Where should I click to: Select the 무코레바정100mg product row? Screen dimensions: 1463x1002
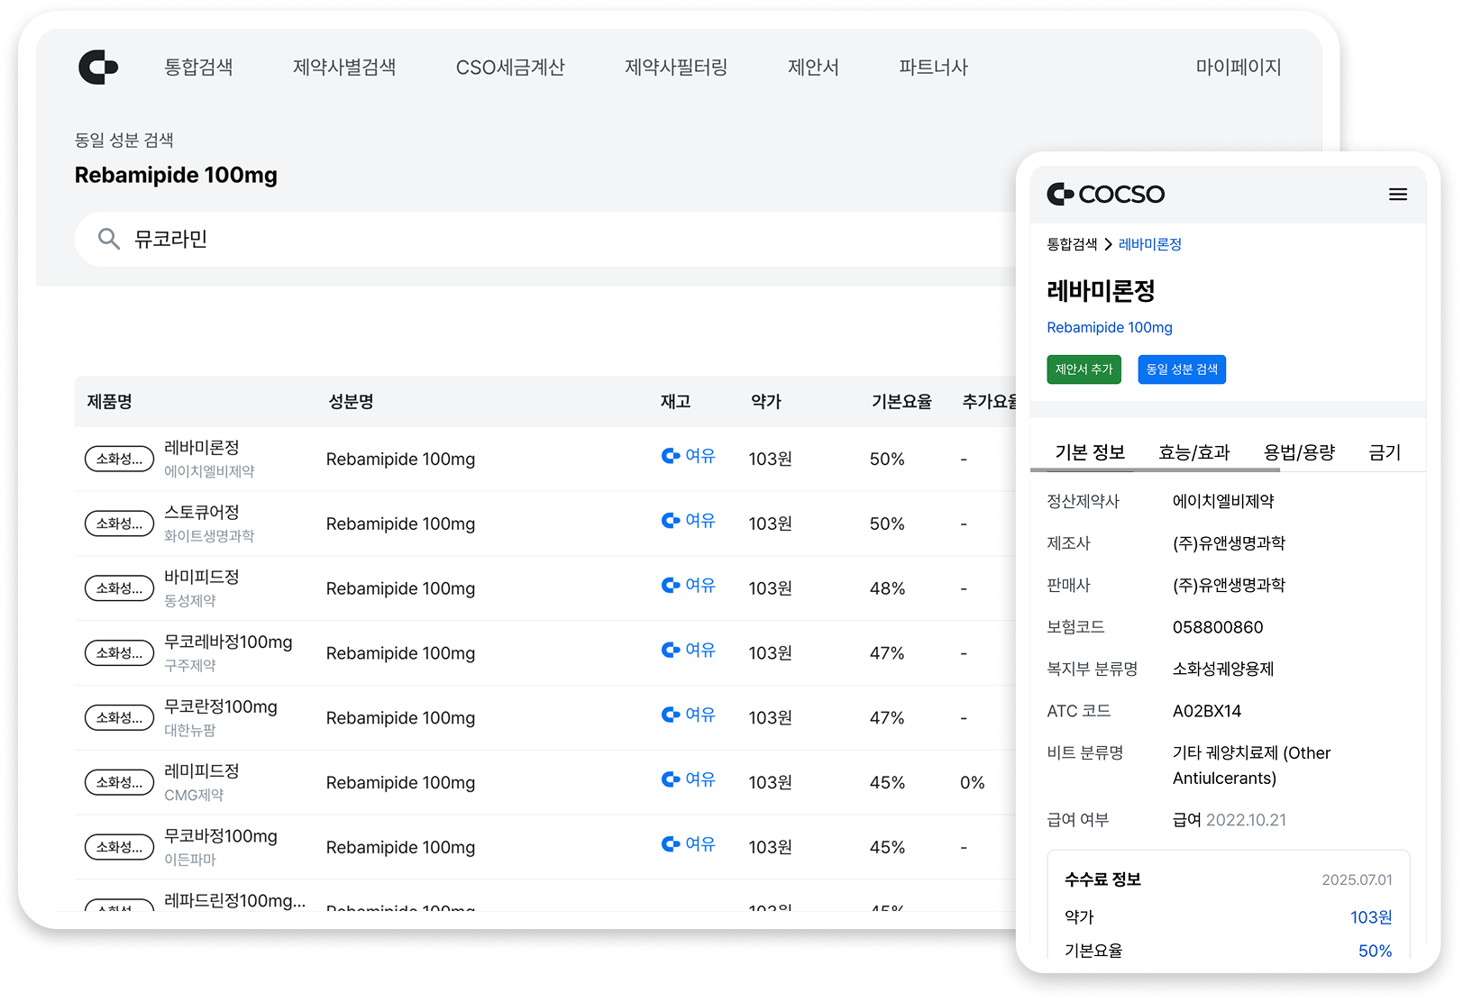click(x=228, y=643)
